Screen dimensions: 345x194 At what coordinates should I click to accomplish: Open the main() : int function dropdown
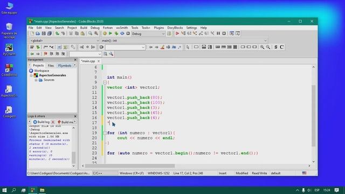pyautogui.click(x=184, y=40)
